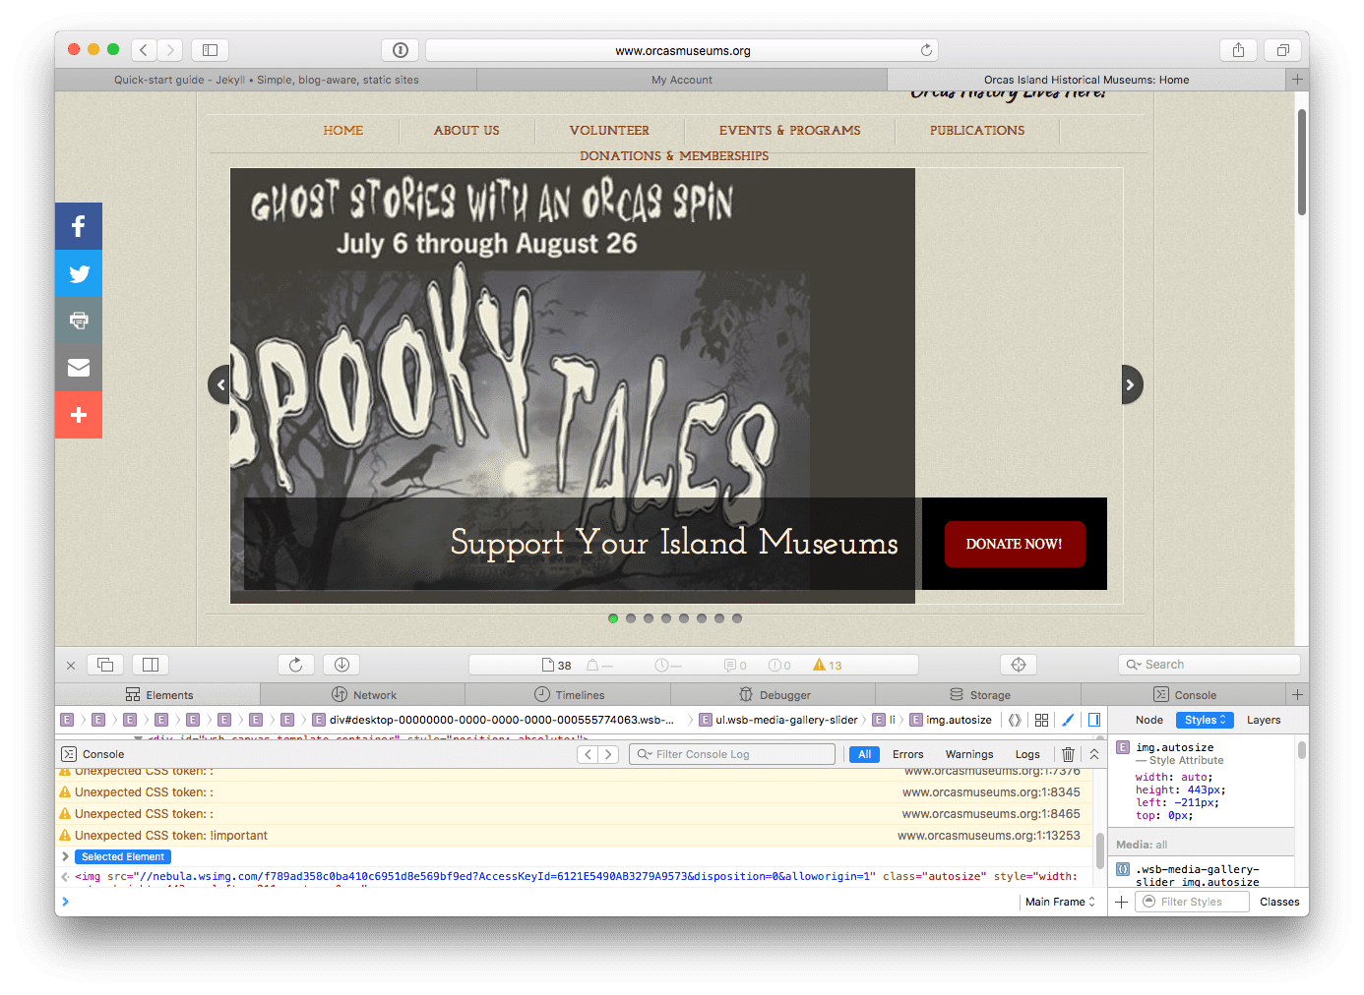Filter console to Logs only
Image resolution: width=1364 pixels, height=995 pixels.
pos(1027,754)
